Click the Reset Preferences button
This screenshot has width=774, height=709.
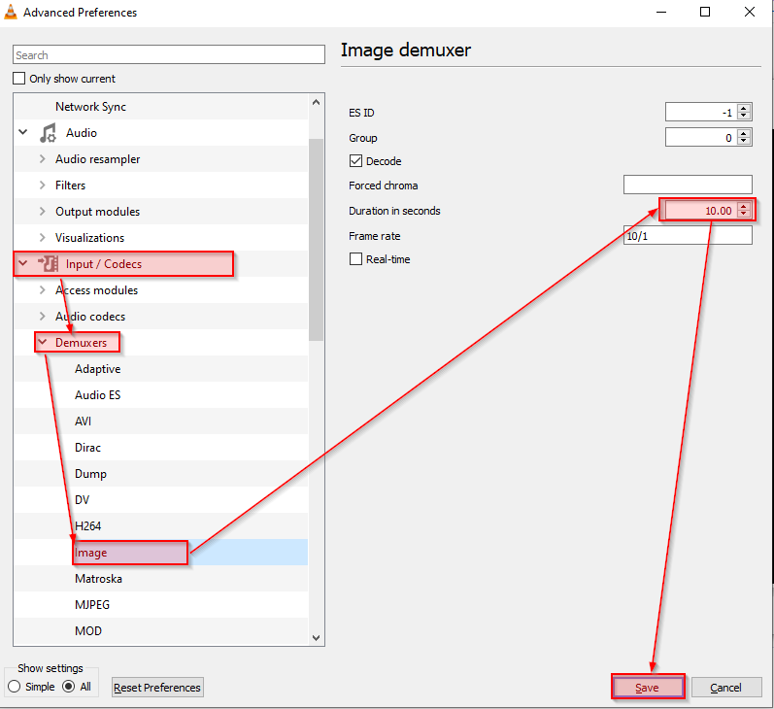tap(157, 688)
